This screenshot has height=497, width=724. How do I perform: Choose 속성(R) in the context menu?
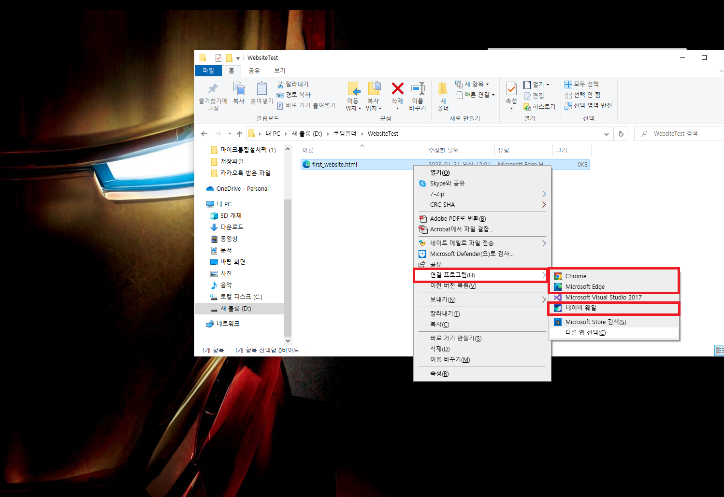coord(482,373)
